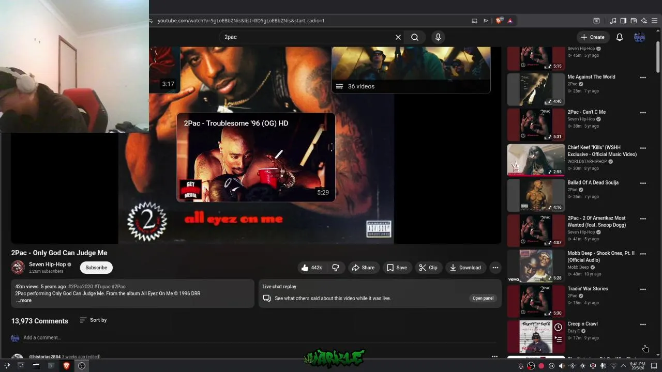
Task: Open Chief Keef "Kills" video
Action: point(602,151)
